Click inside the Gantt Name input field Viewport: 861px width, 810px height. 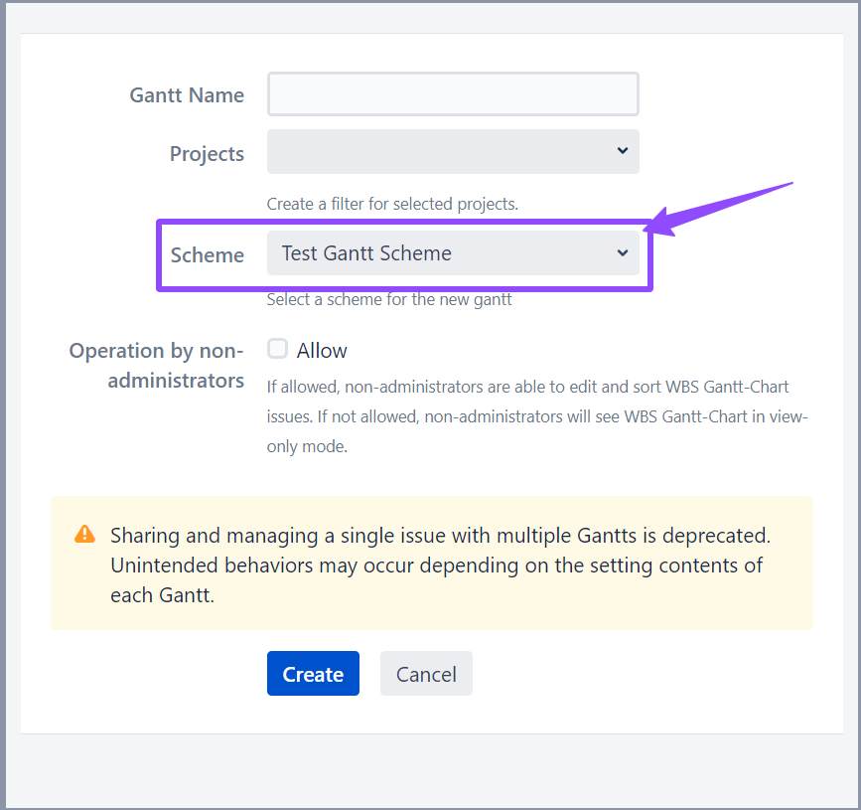[x=453, y=93]
